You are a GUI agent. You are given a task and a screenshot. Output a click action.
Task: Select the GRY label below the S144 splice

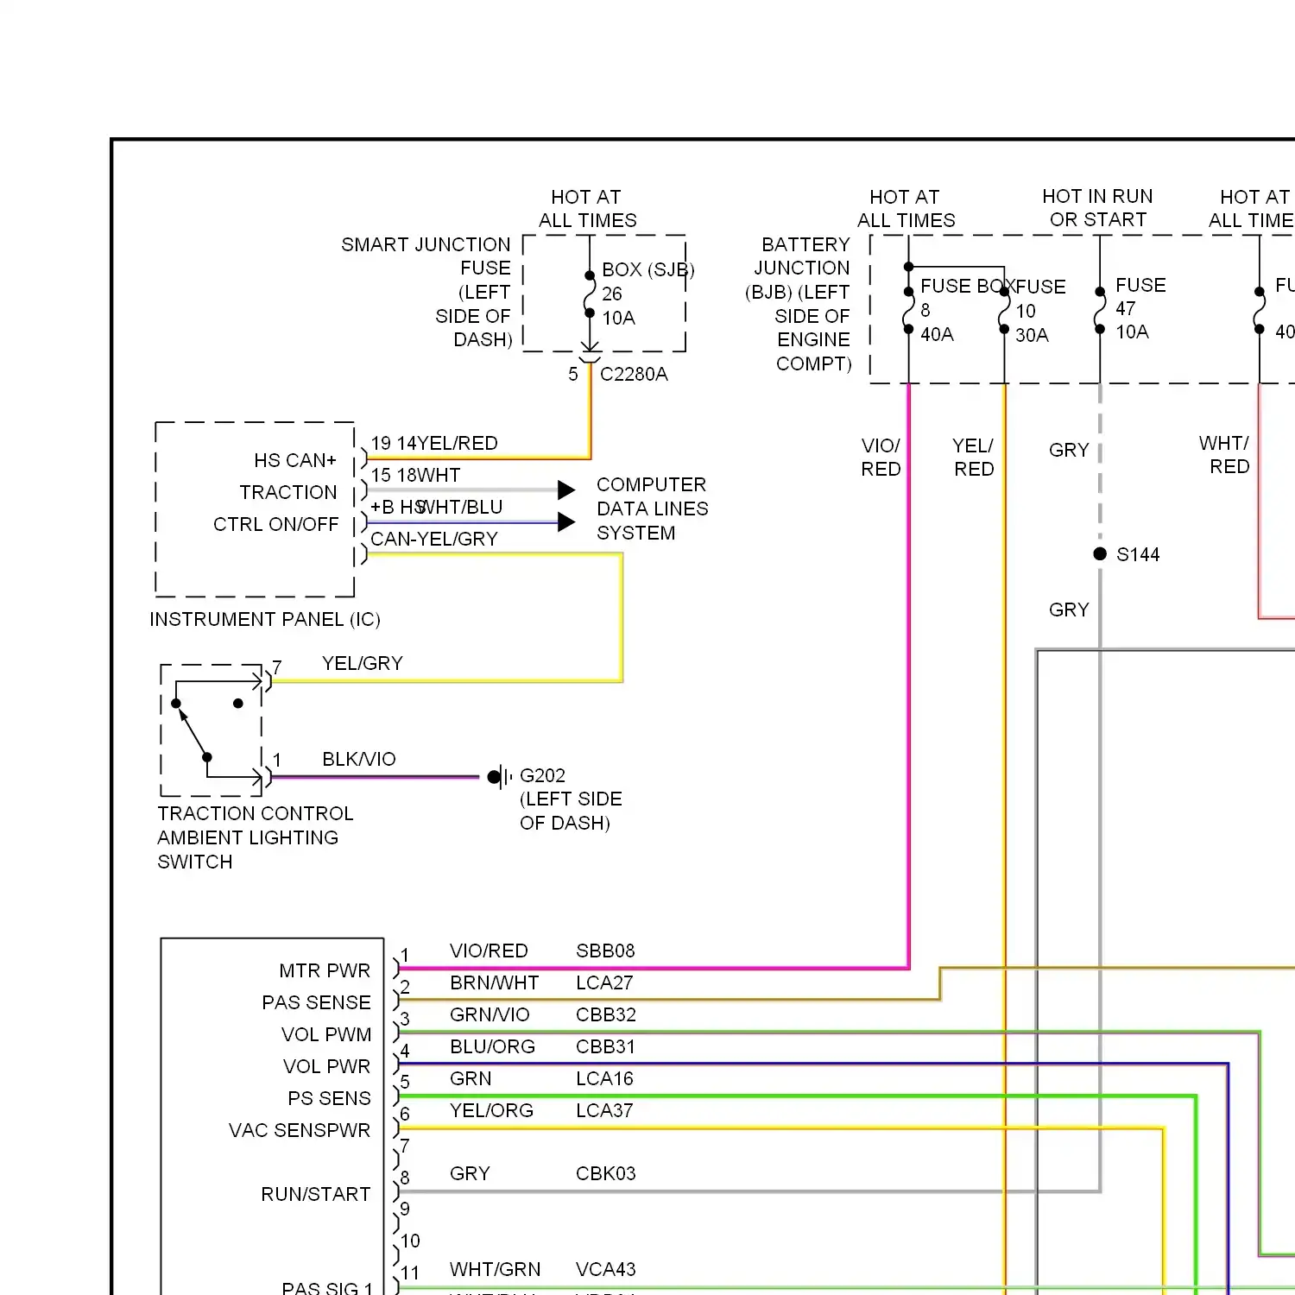[x=1069, y=610]
